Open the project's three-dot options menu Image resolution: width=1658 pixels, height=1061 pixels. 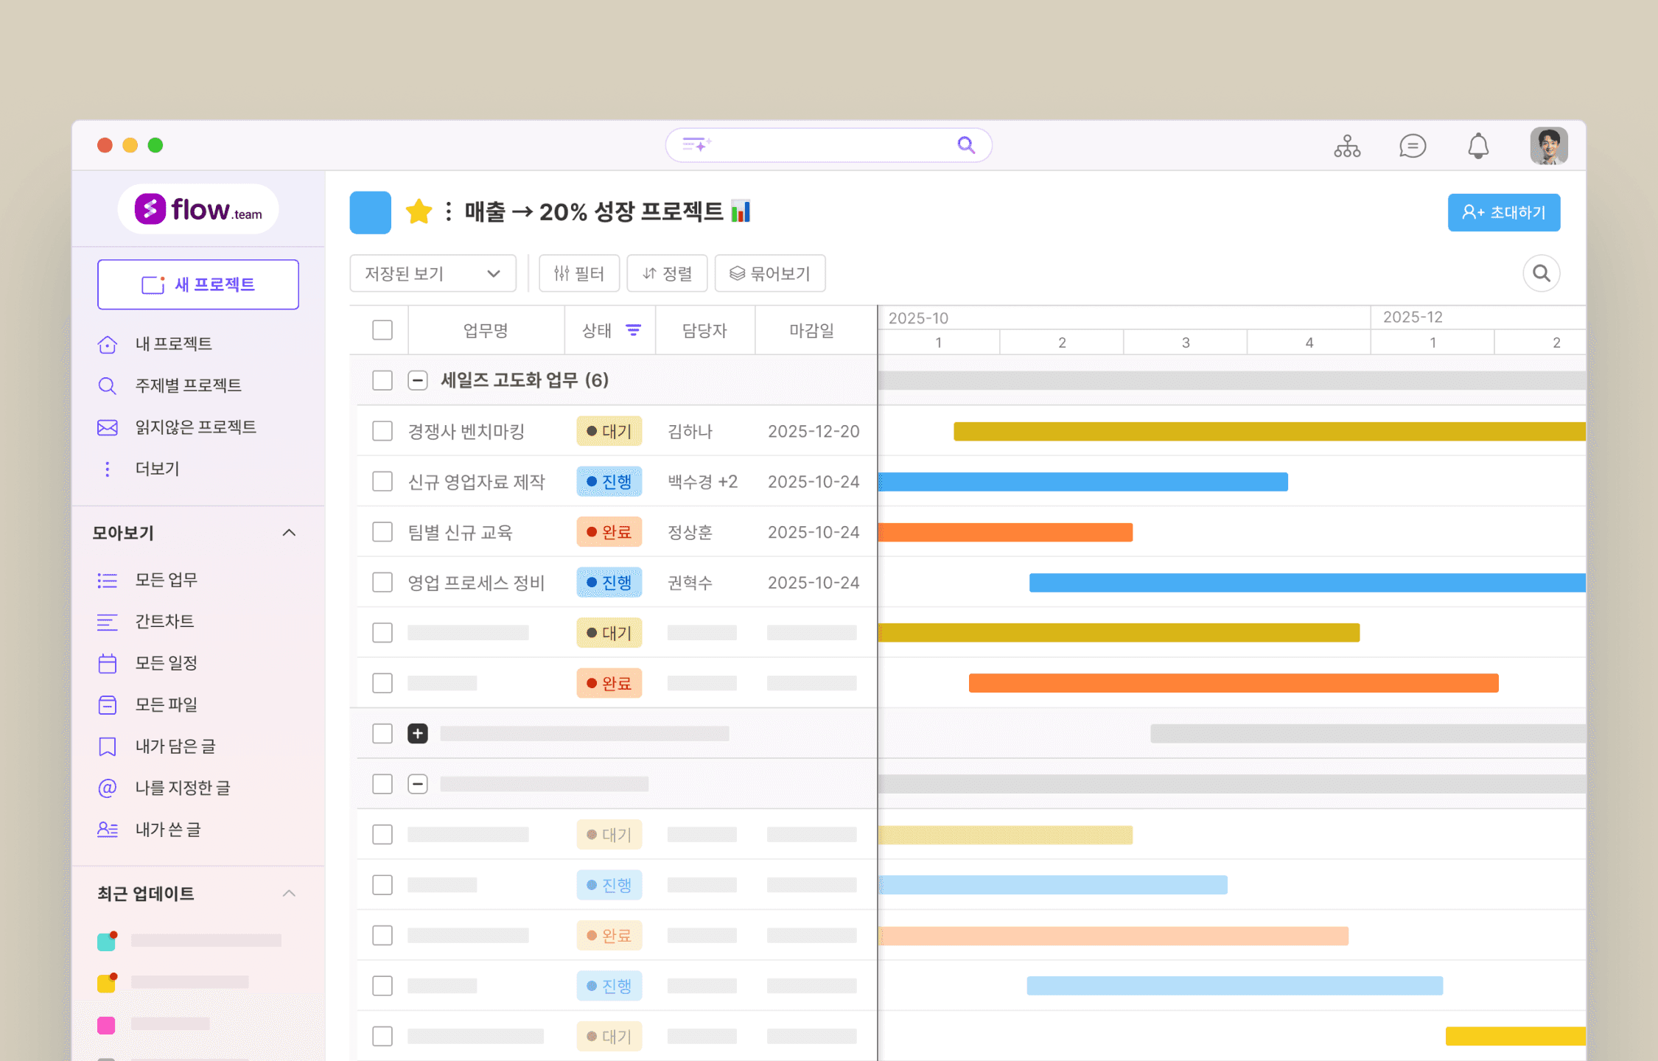click(x=448, y=212)
